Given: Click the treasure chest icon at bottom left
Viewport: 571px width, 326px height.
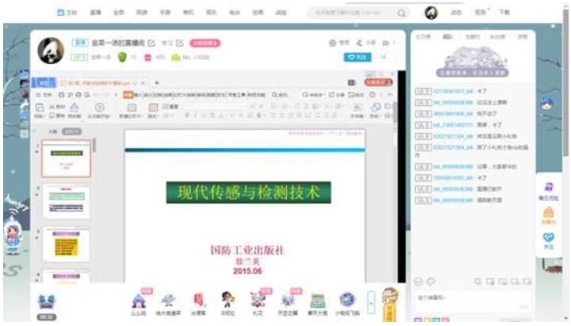Looking at the screenshot, I should (x=47, y=301).
